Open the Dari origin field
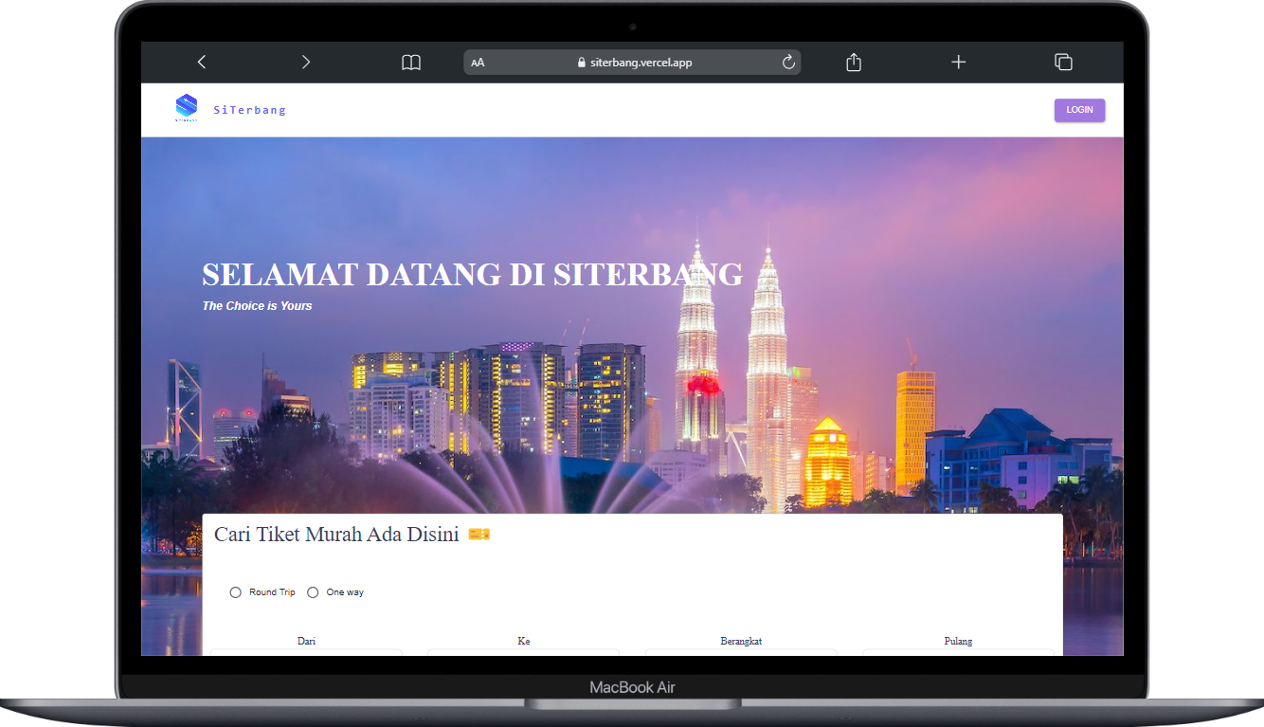1264x727 pixels. (306, 652)
